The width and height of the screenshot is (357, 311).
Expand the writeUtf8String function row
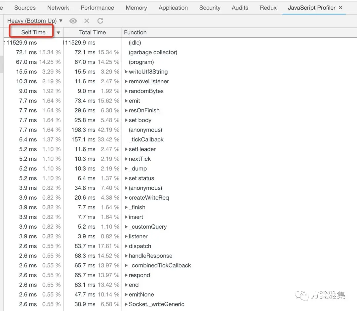[126, 72]
